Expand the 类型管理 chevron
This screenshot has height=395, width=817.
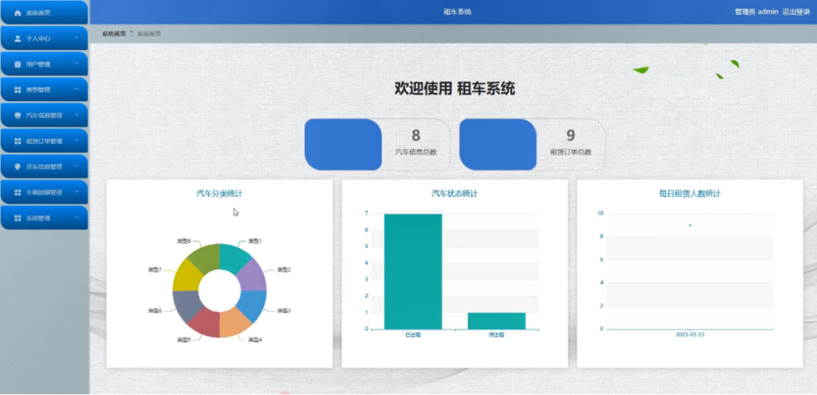click(77, 89)
